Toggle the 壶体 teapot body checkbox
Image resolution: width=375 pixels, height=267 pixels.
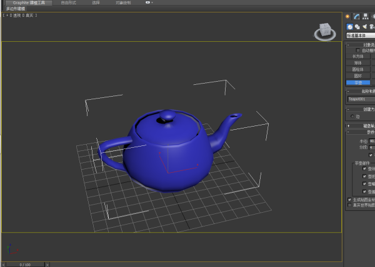(x=364, y=168)
